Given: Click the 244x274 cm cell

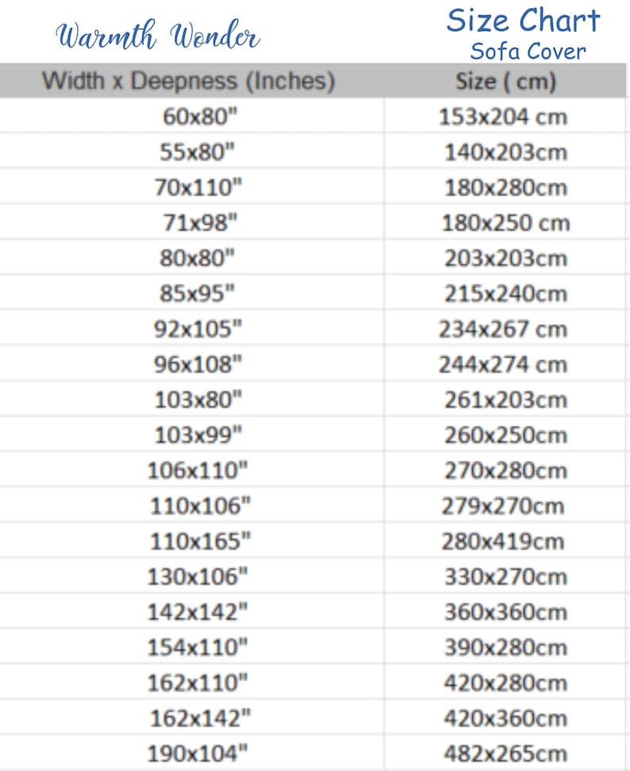Looking at the screenshot, I should pos(505,364).
